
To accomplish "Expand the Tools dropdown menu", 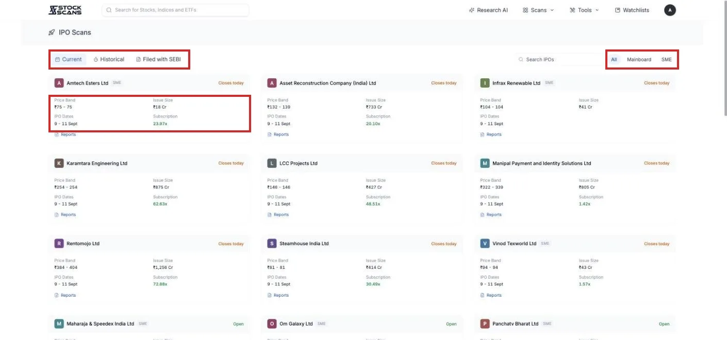I will pyautogui.click(x=584, y=10).
